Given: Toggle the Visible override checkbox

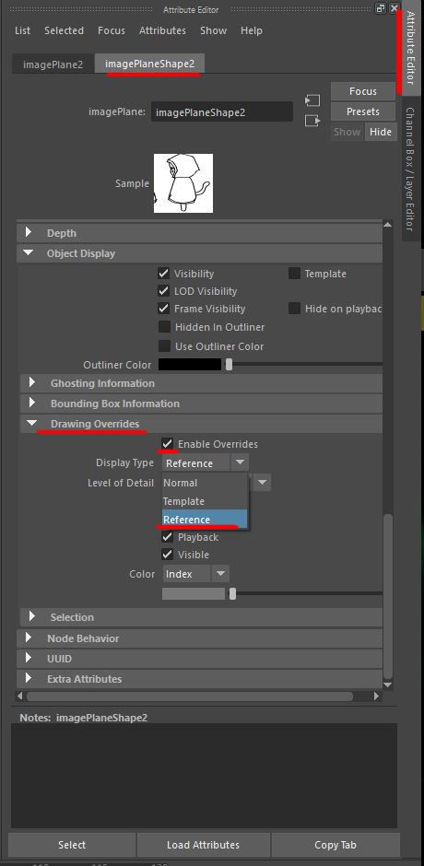Looking at the screenshot, I should (168, 555).
